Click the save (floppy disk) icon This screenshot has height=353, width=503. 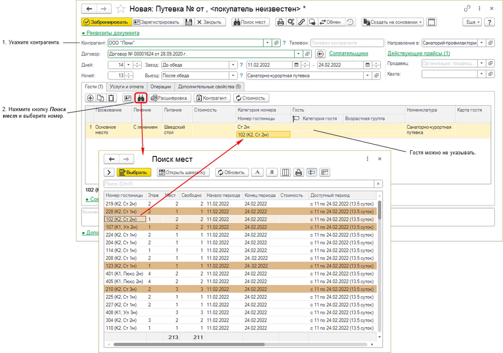coord(189,22)
